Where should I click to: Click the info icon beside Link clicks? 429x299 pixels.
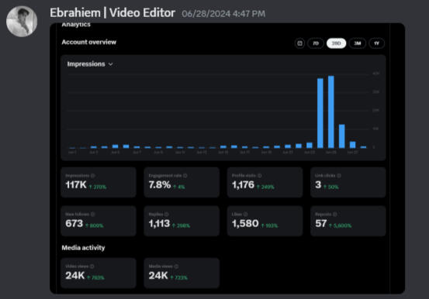pyautogui.click(x=339, y=176)
